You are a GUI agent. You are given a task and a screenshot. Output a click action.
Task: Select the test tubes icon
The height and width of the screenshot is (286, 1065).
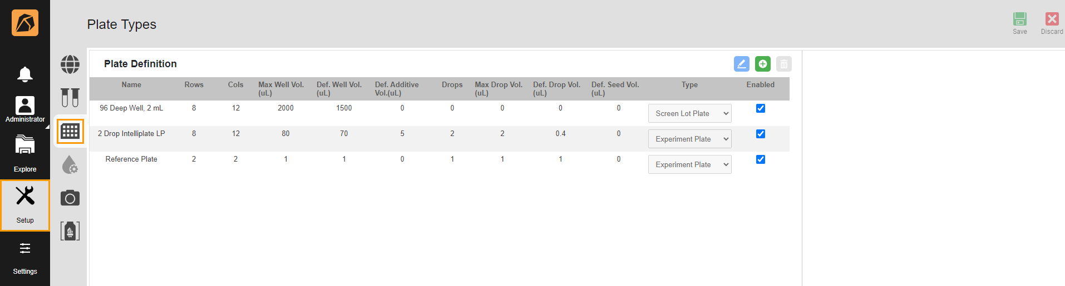pos(70,98)
